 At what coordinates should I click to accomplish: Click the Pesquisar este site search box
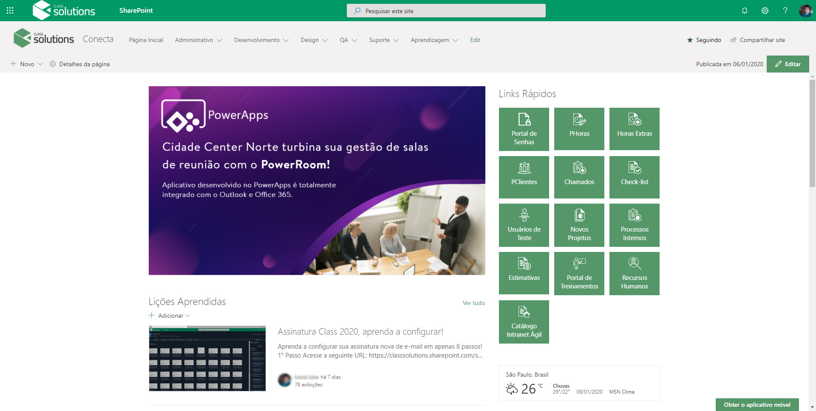[x=446, y=11]
